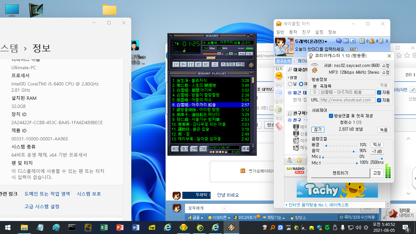Click 끊기 disconnect button
This screenshot has height=234, width=416.
[318, 130]
